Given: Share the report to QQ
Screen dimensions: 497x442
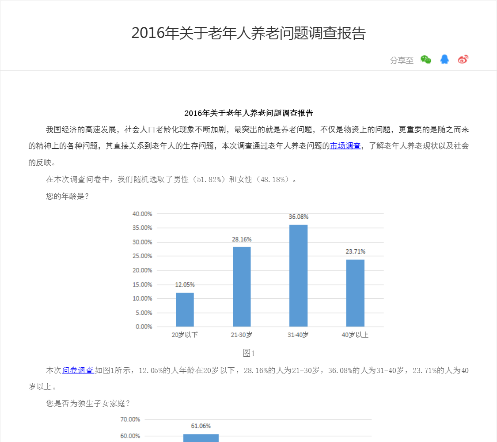Looking at the screenshot, I should click(444, 59).
